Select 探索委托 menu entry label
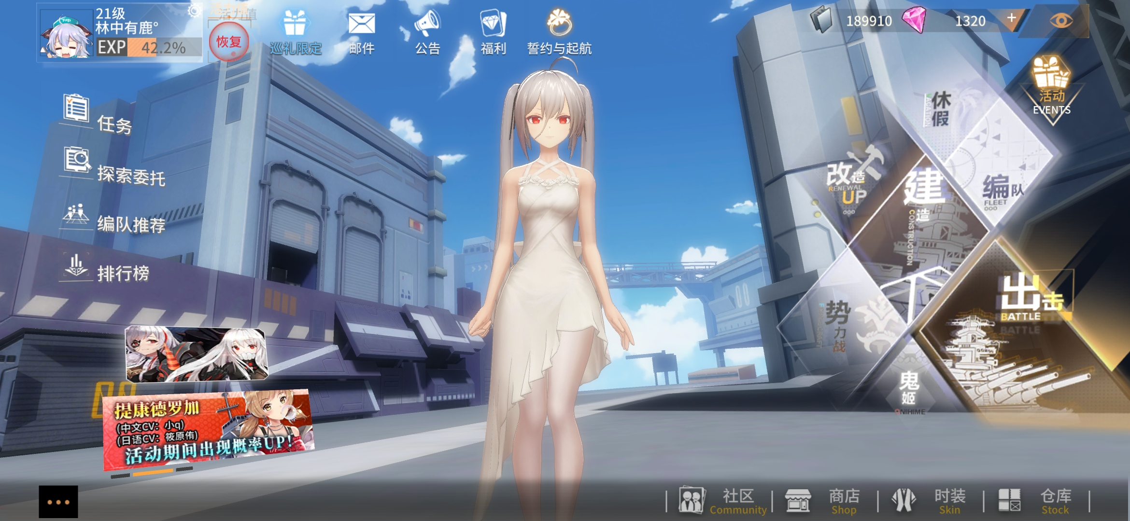The image size is (1130, 521). tap(131, 176)
